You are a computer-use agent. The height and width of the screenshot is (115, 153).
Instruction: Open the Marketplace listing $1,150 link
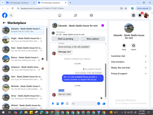click(x=70, y=35)
